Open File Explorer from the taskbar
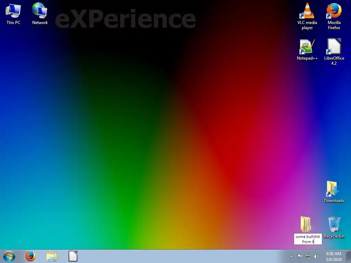The height and width of the screenshot is (263, 351). pos(52,256)
